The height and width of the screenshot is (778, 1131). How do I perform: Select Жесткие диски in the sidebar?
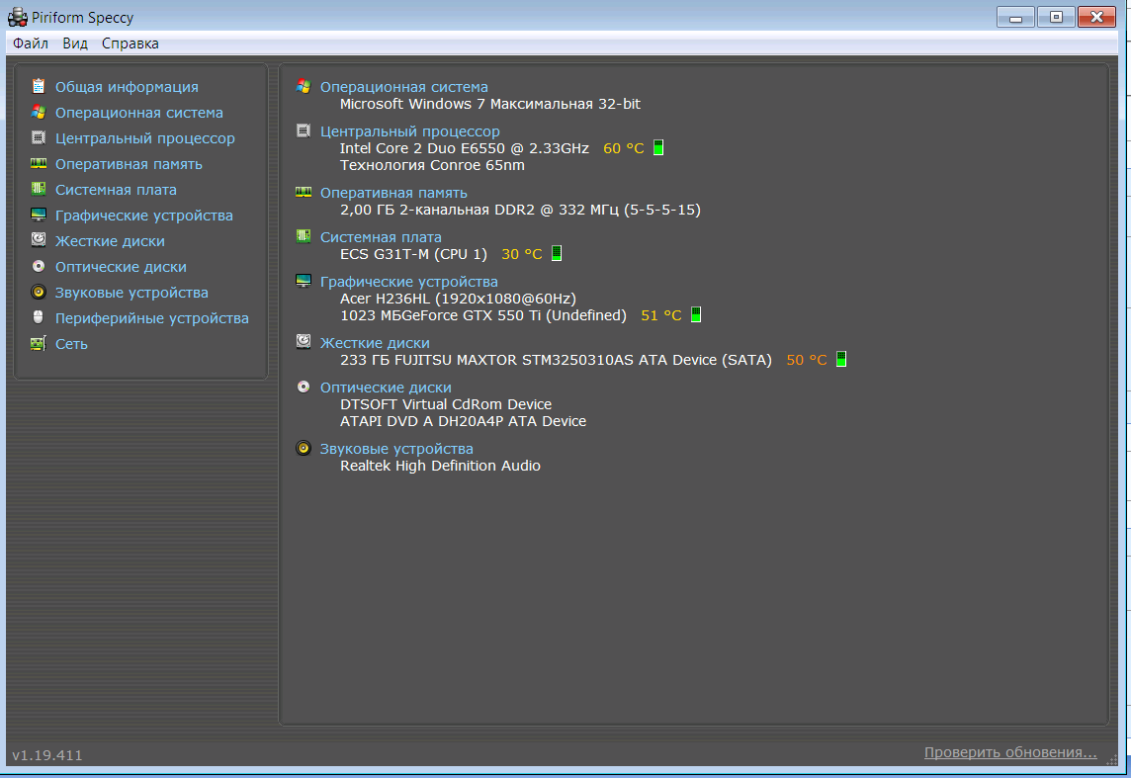pos(111,241)
